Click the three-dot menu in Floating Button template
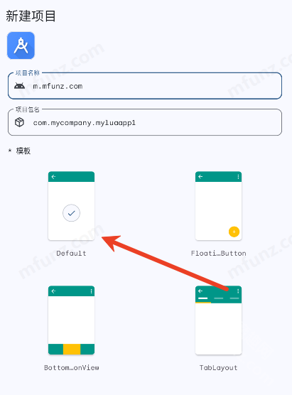Image resolution: width=292 pixels, height=395 pixels. [x=238, y=177]
